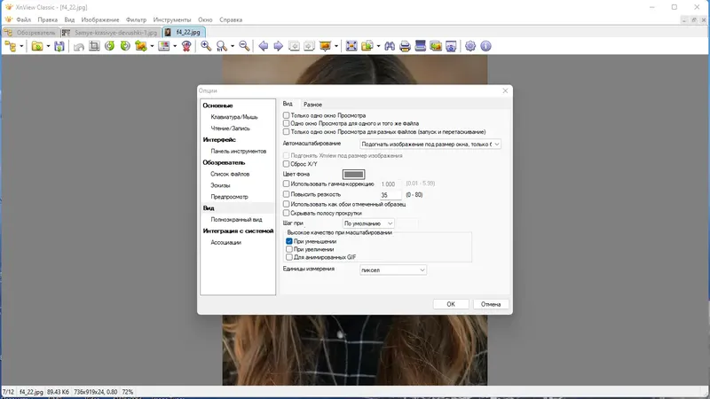The width and height of the screenshot is (710, 399).
Task: Select 'Список файлов' in options tree
Action: [230, 174]
